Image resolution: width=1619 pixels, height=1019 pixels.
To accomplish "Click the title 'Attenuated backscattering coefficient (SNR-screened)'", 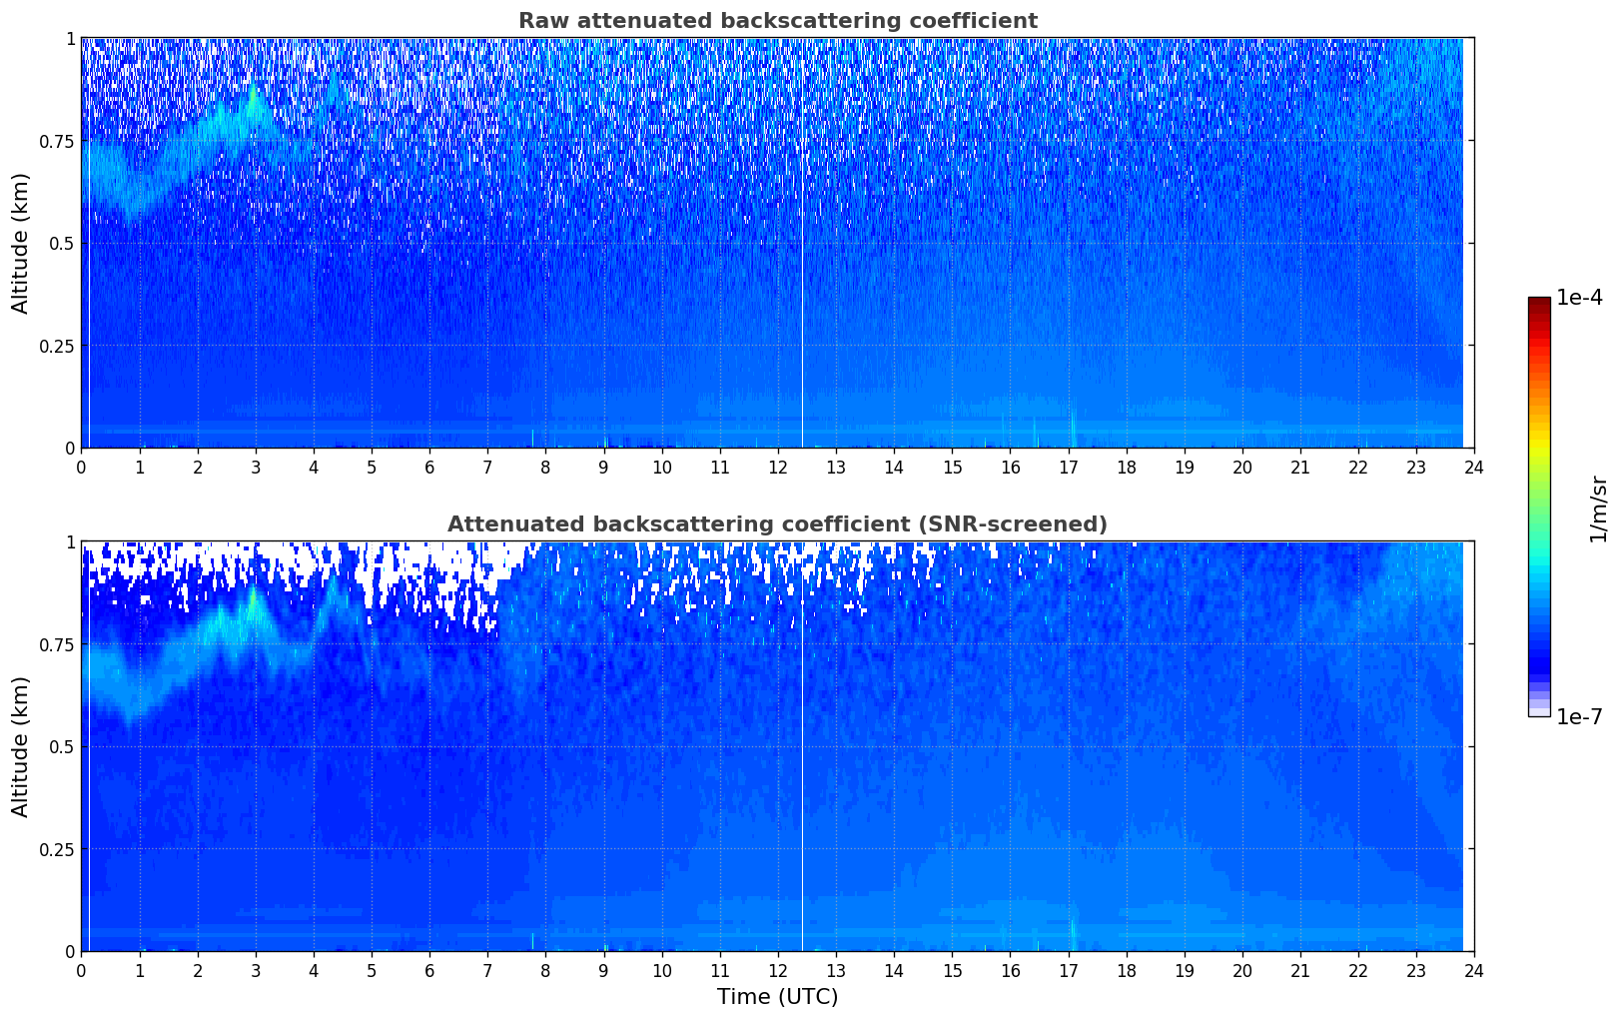I will coord(777,524).
